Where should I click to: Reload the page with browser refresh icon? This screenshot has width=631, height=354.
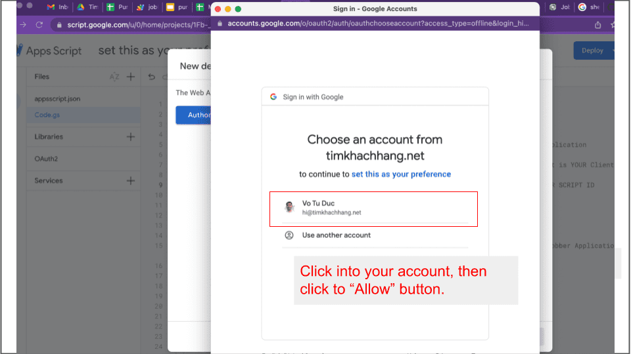[39, 25]
